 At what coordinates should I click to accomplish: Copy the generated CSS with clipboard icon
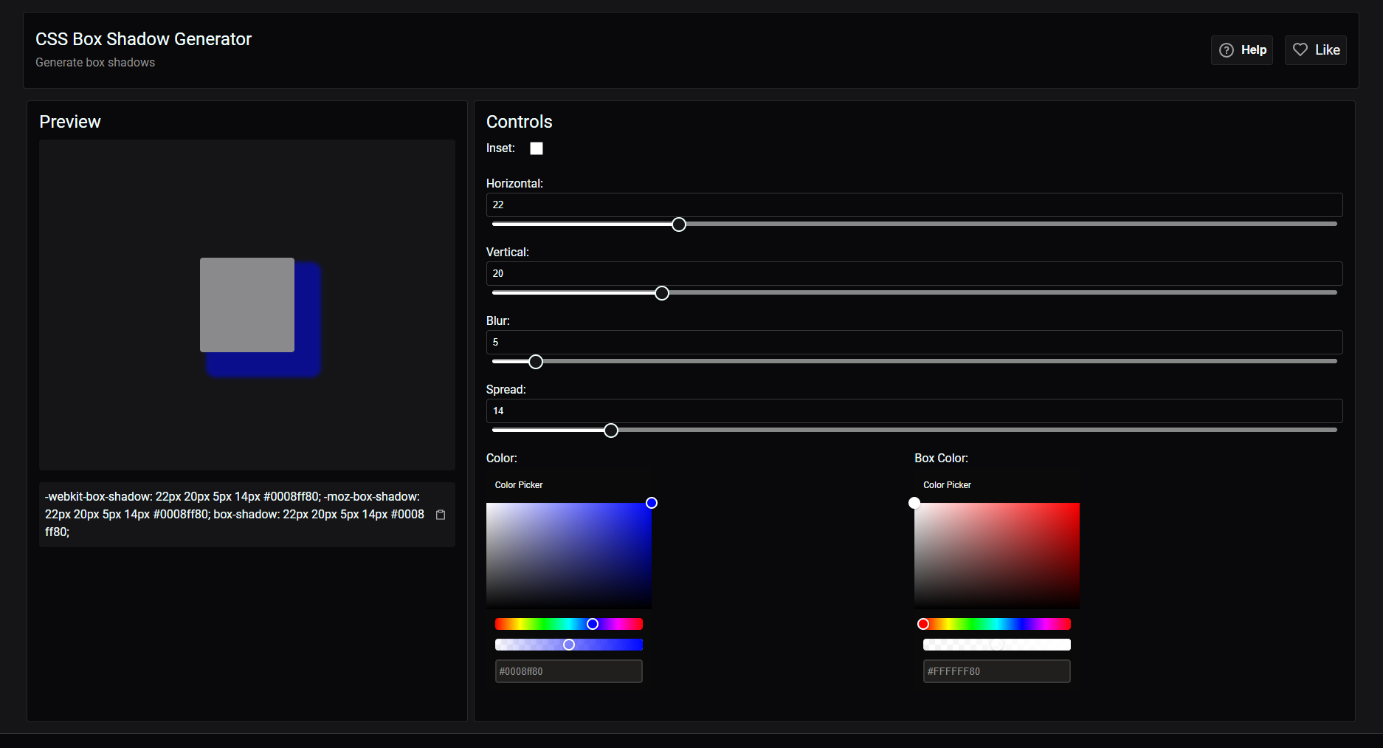[441, 515]
